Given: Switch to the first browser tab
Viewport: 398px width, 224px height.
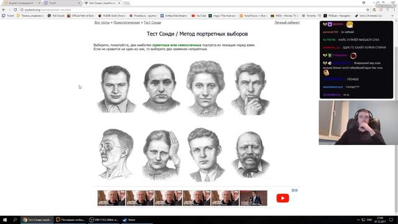Looking at the screenshot, I should 22,3.
